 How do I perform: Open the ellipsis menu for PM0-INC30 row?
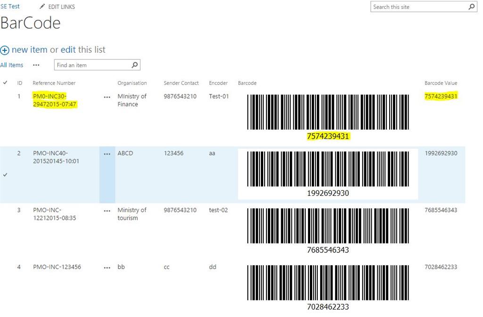pos(107,97)
